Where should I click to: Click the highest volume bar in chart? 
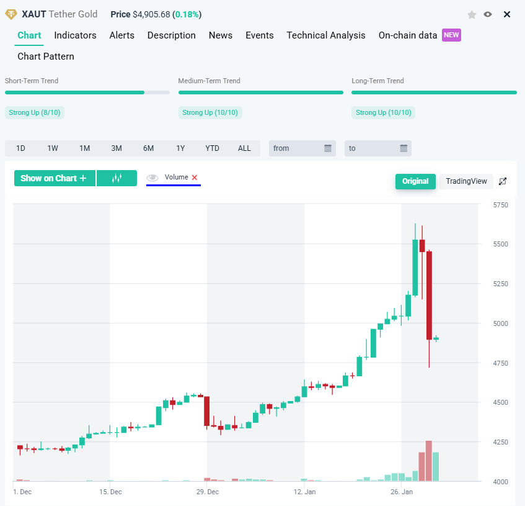pos(429,461)
